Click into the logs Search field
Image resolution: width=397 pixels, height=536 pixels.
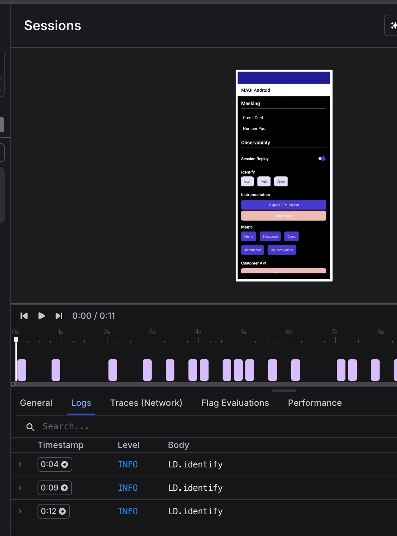click(134, 427)
